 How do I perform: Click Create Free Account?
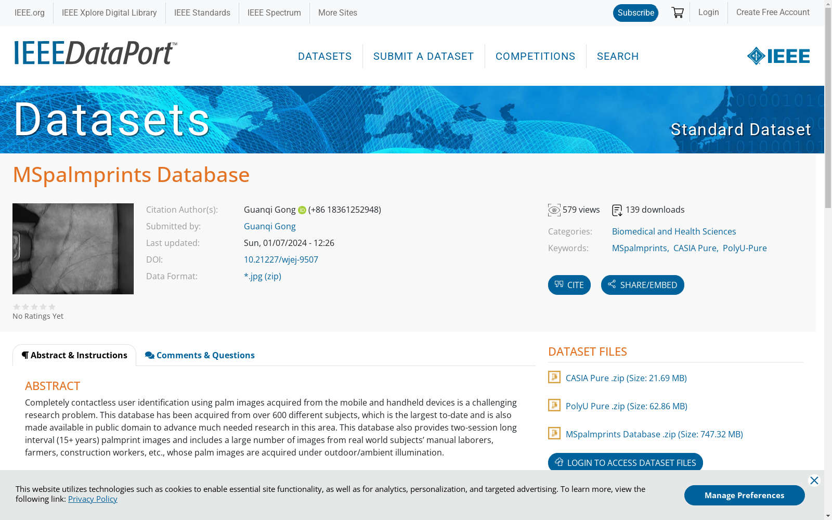tap(773, 12)
